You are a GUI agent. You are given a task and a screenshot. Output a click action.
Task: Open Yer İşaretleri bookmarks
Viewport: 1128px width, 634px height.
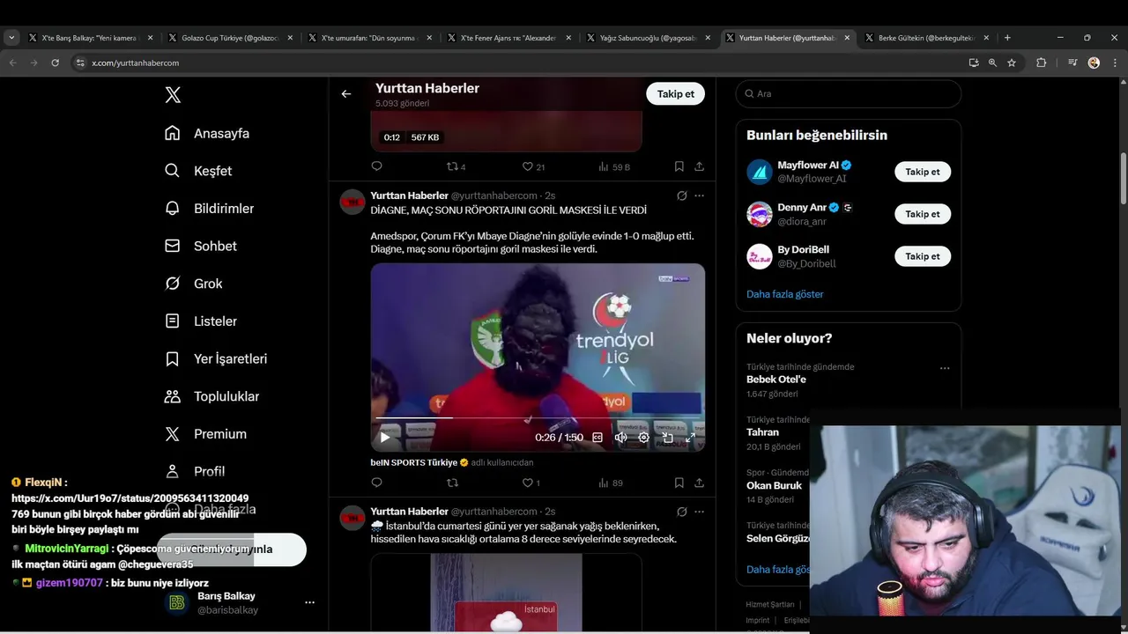click(x=216, y=358)
